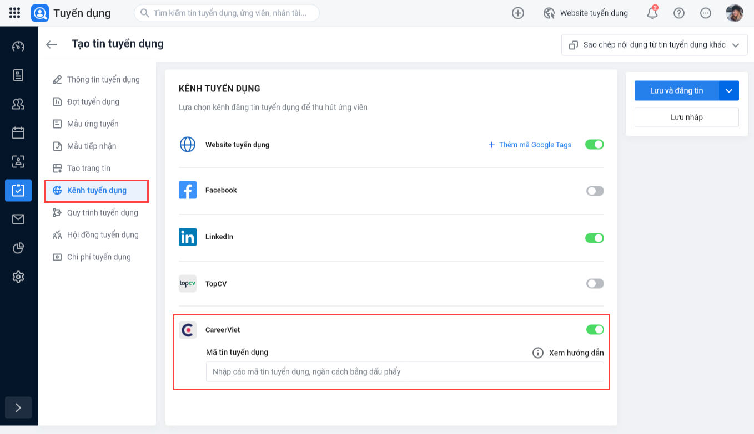Click the quick-add plus circle icon
The height and width of the screenshot is (434, 754).
pyautogui.click(x=518, y=13)
